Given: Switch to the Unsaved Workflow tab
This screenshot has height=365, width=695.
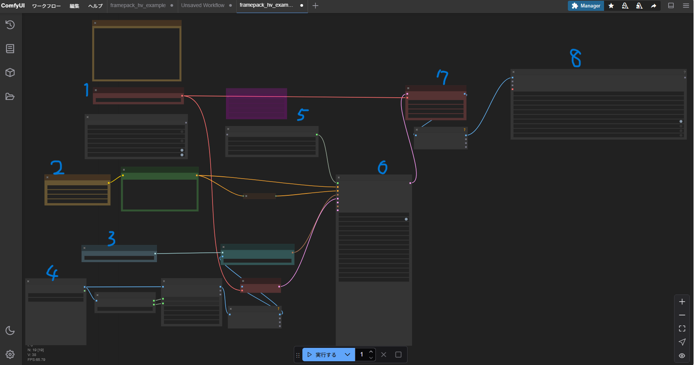Looking at the screenshot, I should (203, 6).
